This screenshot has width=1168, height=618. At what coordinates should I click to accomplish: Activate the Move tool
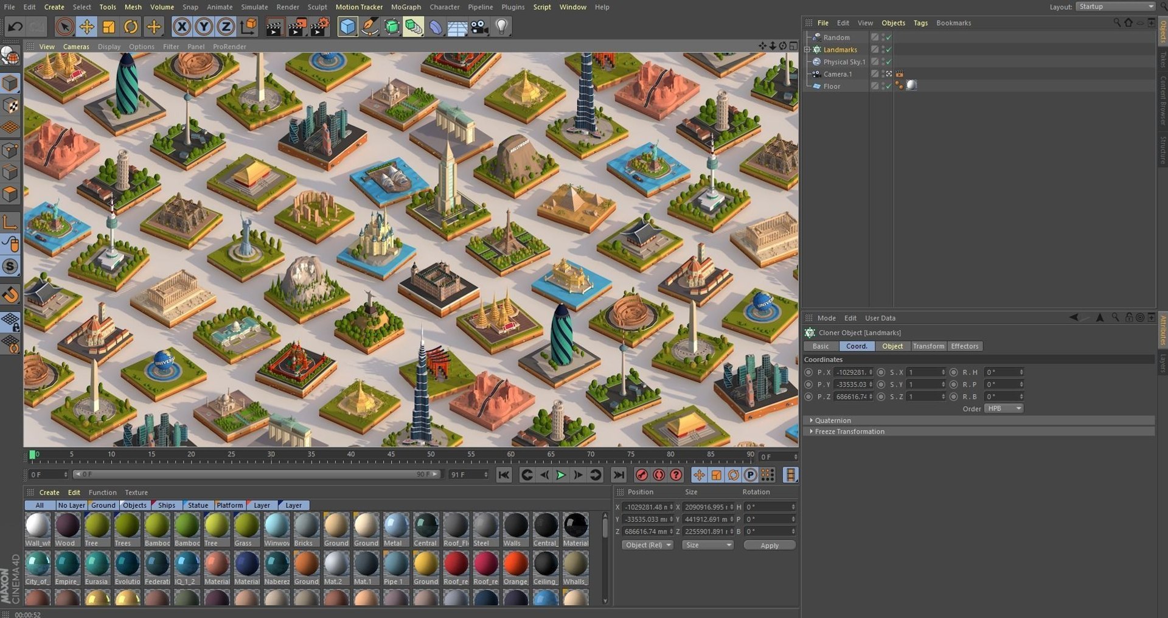coord(87,27)
